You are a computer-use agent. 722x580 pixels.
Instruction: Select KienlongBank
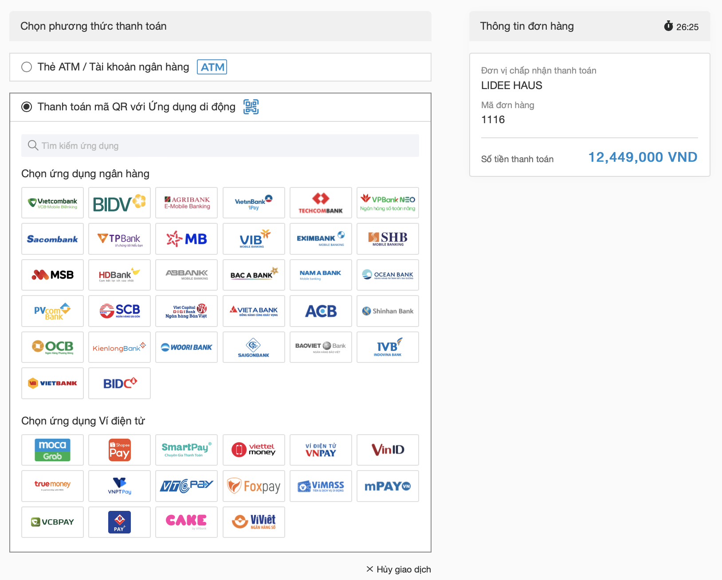click(119, 347)
